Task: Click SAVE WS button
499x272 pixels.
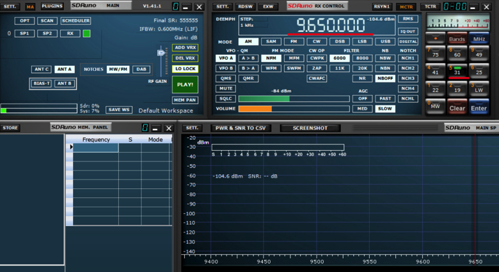Action: point(119,110)
